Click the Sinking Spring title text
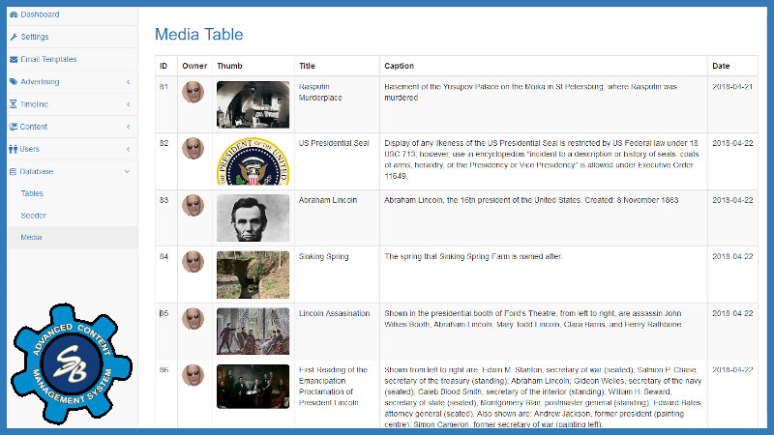This screenshot has width=774, height=435. tap(324, 257)
